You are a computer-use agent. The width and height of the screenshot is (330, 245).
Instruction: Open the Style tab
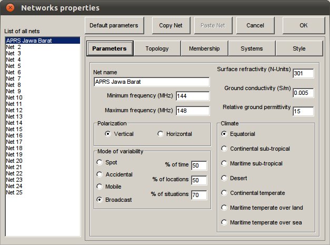(x=298, y=48)
